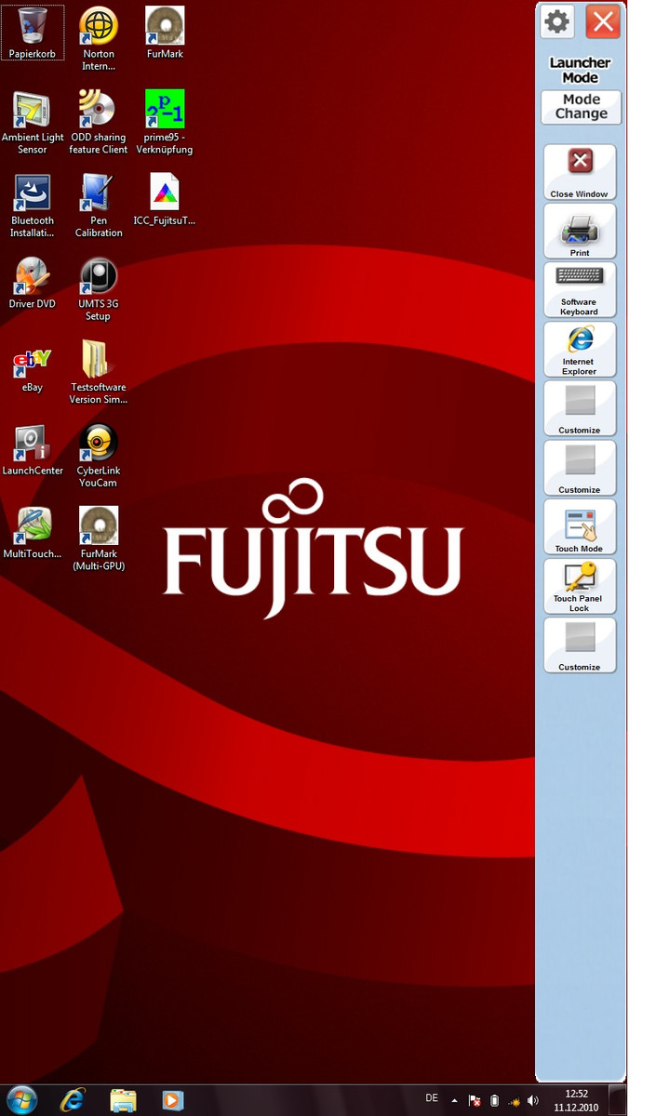The image size is (669, 1116).
Task: Open the Software Keyboard from launcher
Action: click(580, 290)
